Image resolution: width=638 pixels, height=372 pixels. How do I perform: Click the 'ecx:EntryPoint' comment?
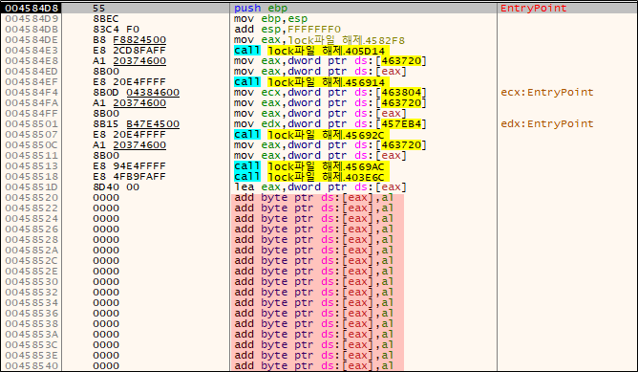pos(547,93)
